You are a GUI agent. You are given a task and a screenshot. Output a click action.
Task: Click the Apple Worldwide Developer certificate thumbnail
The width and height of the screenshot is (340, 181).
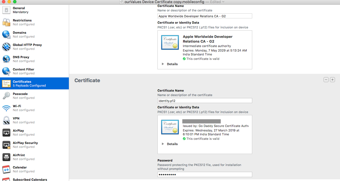[170, 42]
